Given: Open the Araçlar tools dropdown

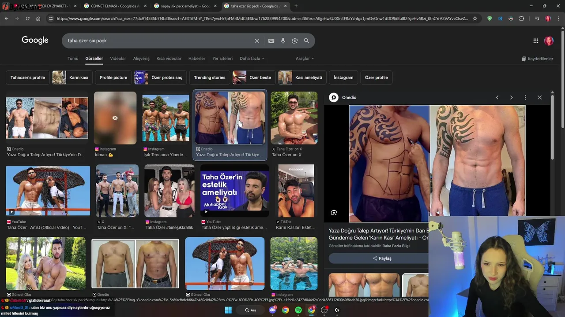Looking at the screenshot, I should (x=305, y=59).
